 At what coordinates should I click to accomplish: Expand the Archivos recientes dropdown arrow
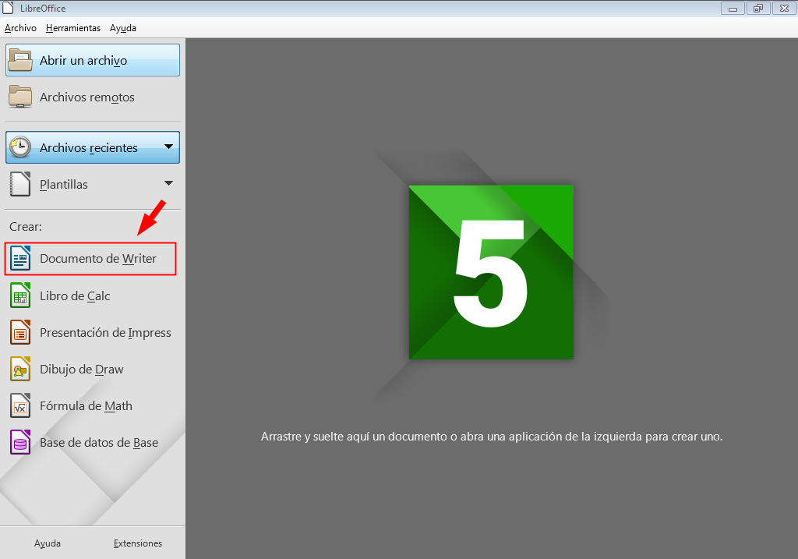(169, 147)
